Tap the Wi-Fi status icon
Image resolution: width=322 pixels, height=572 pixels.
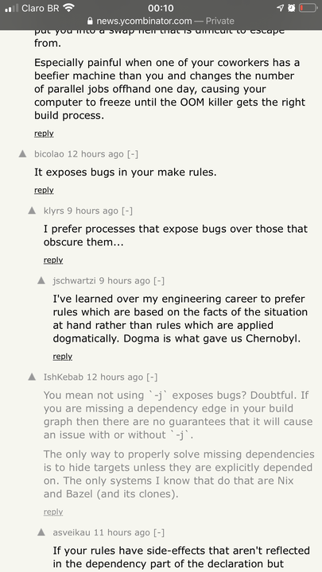pos(68,8)
